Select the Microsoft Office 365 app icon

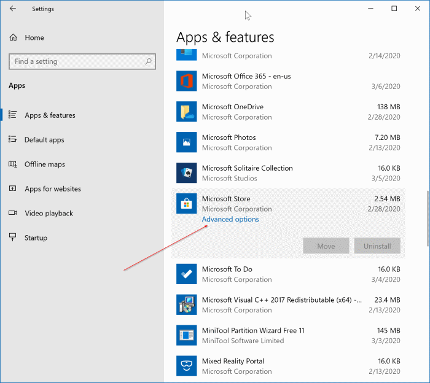tap(187, 81)
